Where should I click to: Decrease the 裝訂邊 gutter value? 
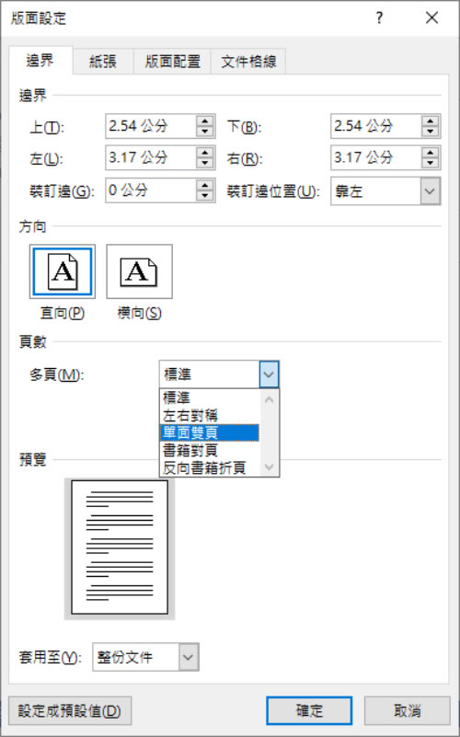(204, 196)
